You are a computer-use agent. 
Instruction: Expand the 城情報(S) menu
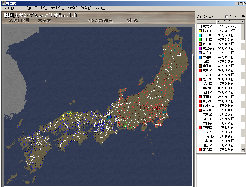(x=58, y=8)
